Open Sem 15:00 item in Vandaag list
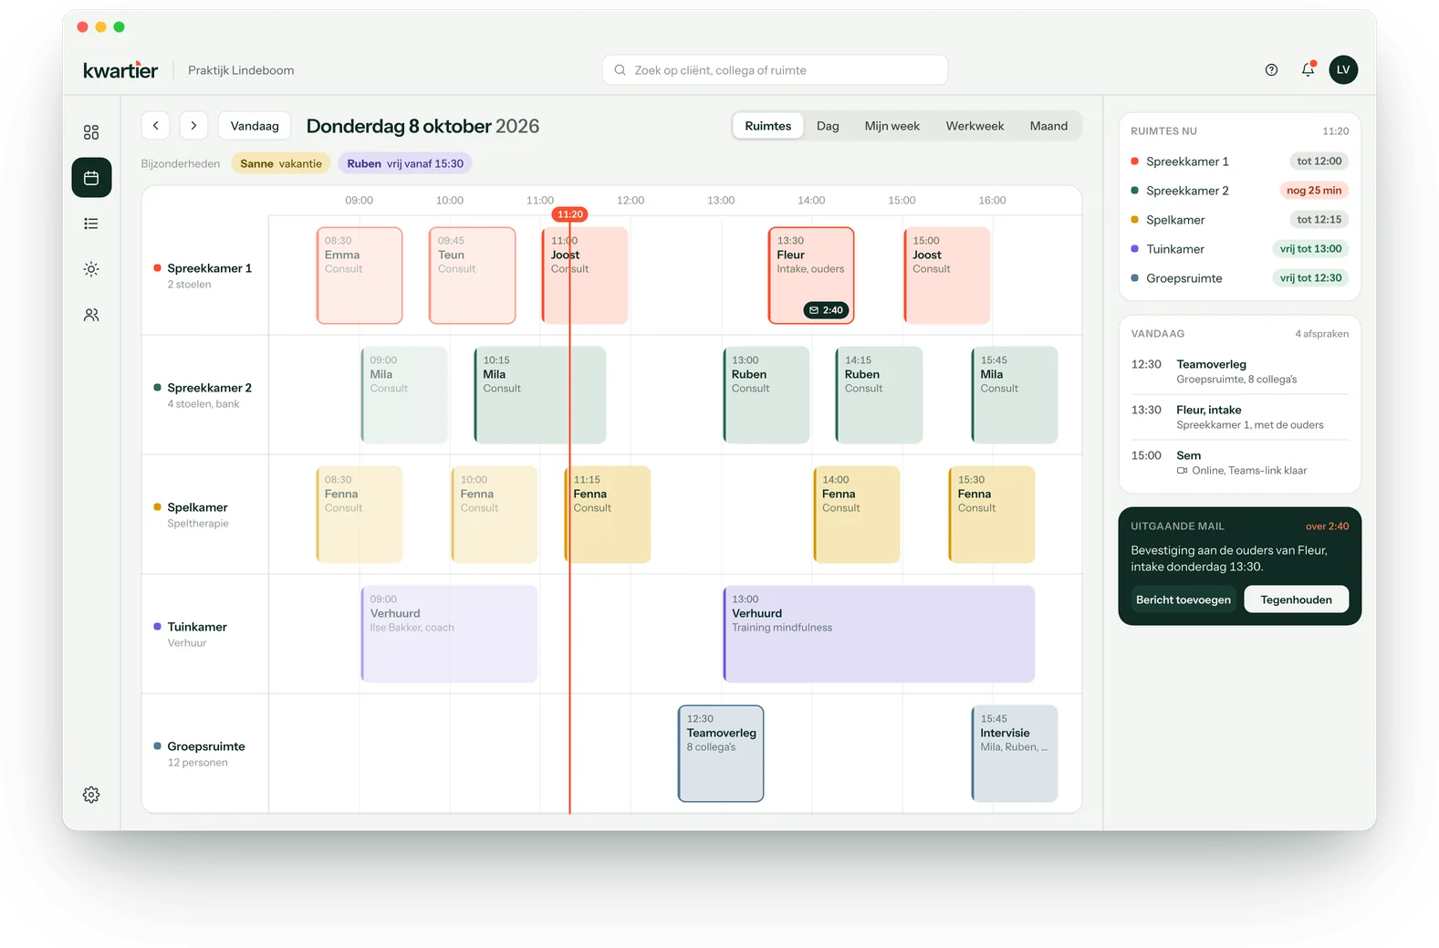Image resolution: width=1439 pixels, height=948 pixels. 1240,463
